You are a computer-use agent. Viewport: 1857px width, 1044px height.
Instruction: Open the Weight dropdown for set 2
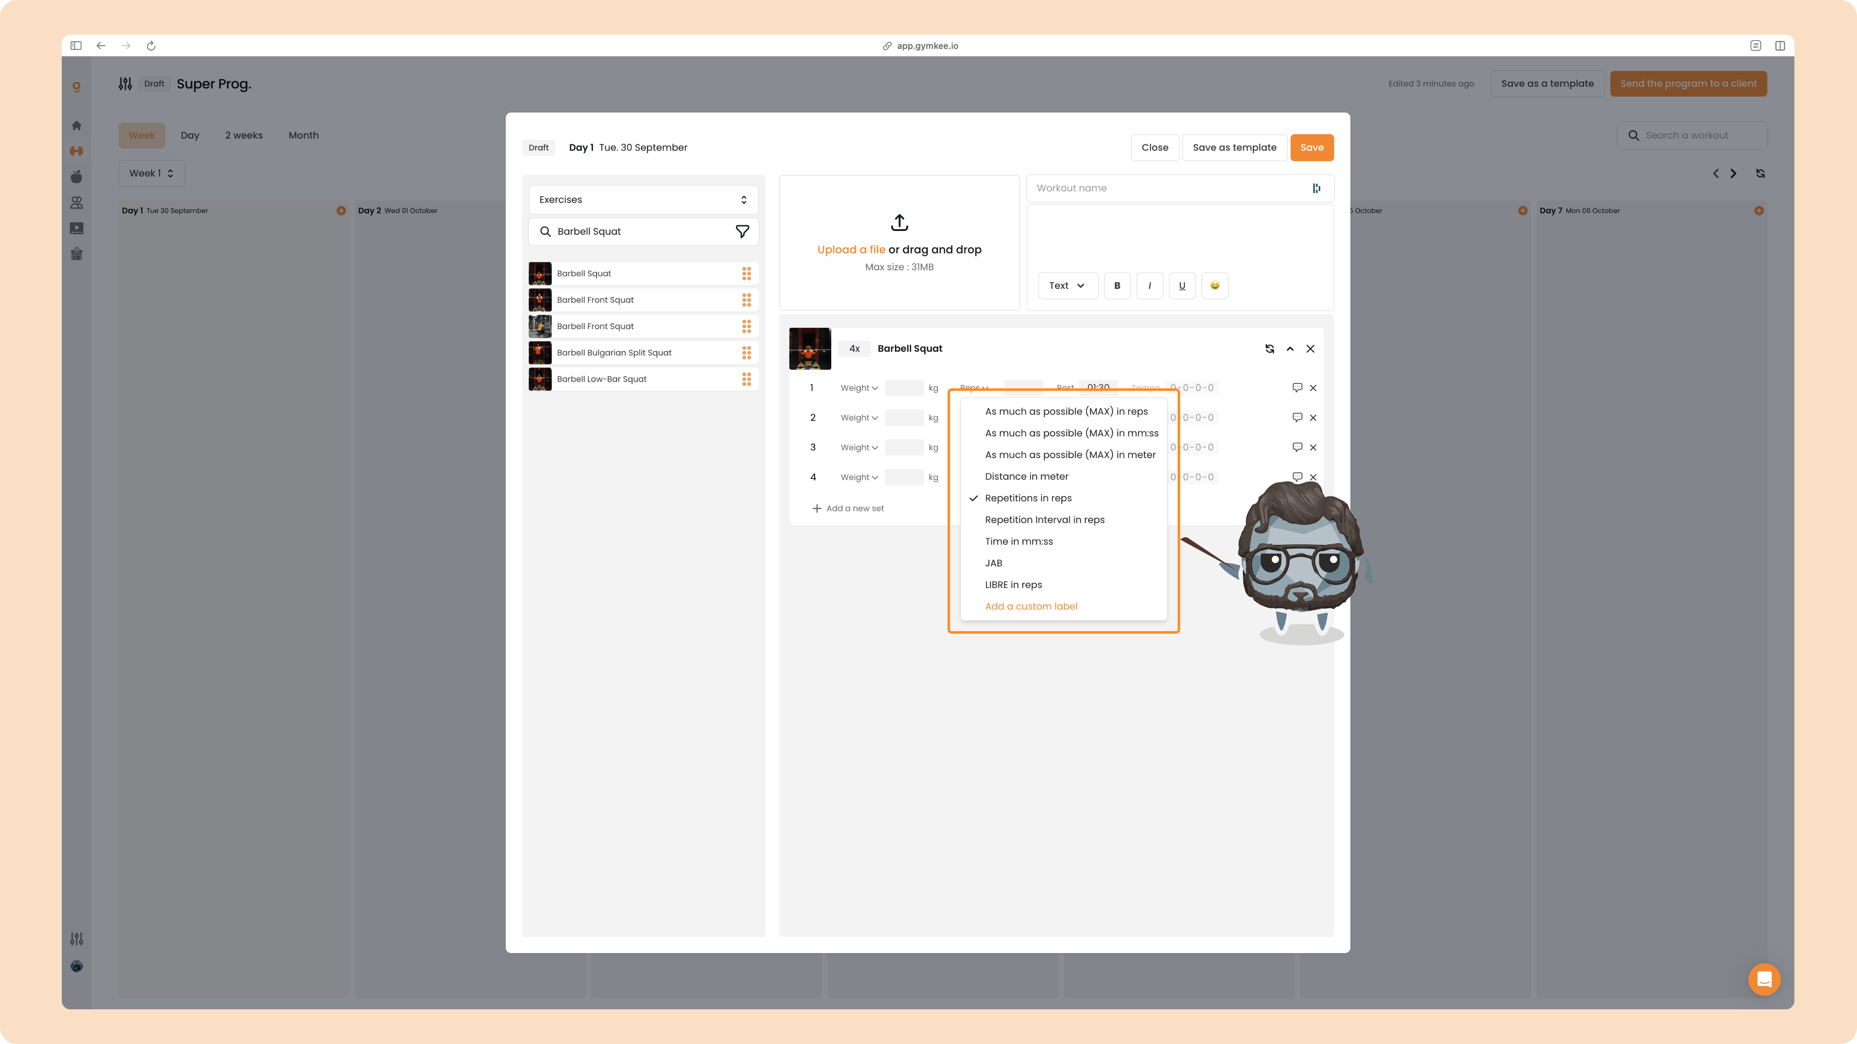859,418
